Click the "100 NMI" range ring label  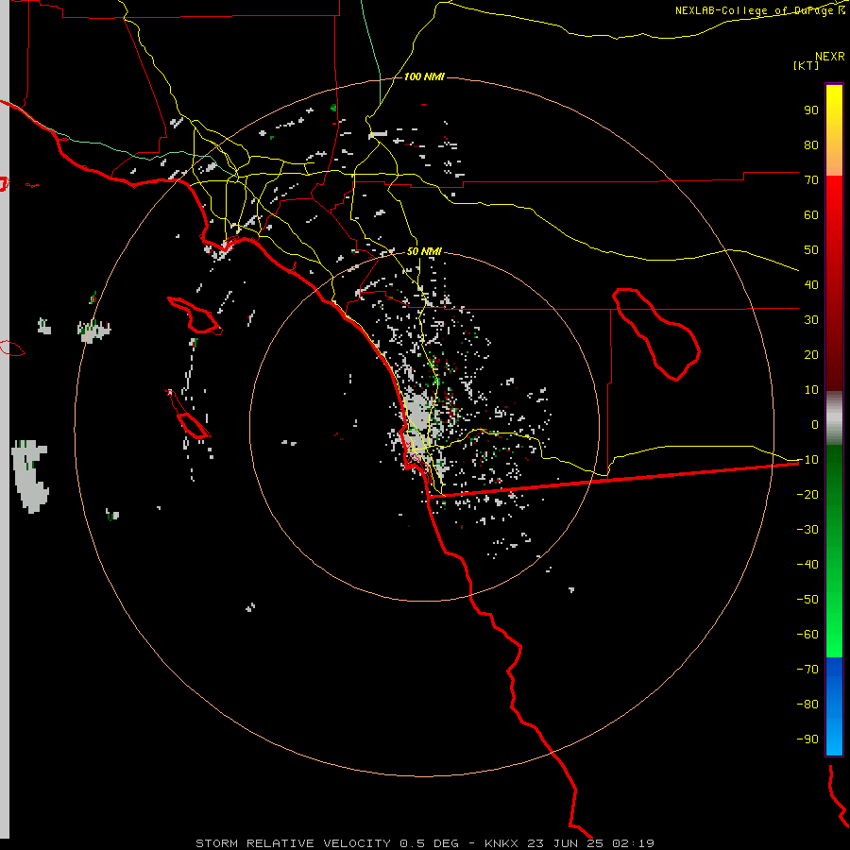(424, 76)
